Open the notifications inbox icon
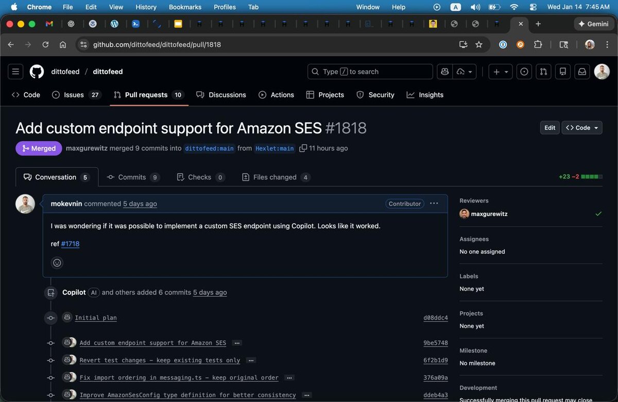Screen dimensions: 618x402 pos(582,72)
